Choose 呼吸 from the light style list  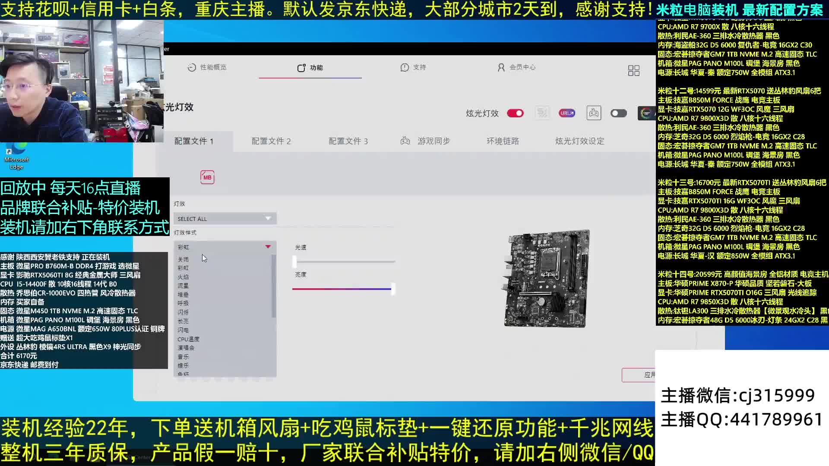[x=183, y=303]
